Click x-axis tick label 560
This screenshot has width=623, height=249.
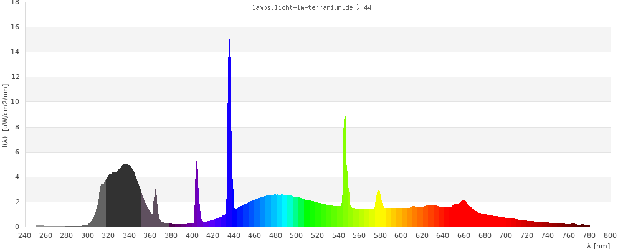[359, 235]
